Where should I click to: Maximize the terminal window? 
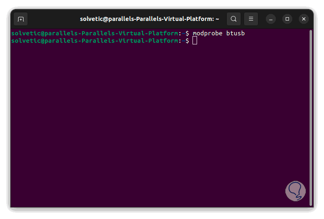[x=287, y=19]
